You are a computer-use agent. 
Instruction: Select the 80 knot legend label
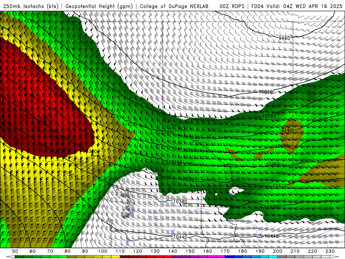click(x=68, y=251)
